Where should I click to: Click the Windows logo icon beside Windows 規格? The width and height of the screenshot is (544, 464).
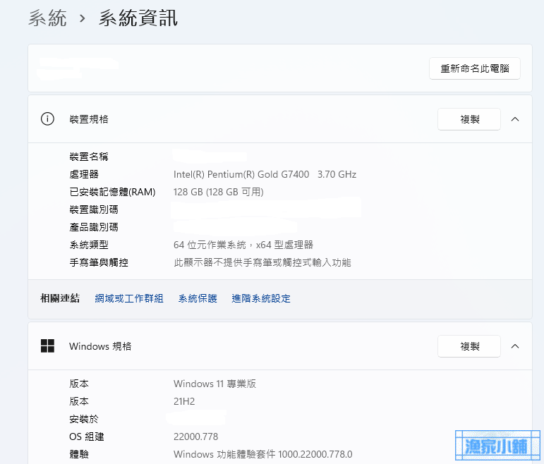pyautogui.click(x=47, y=346)
